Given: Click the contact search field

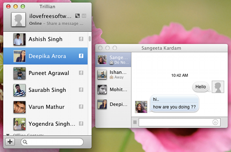Looking at the screenshot, I should tap(52, 142).
